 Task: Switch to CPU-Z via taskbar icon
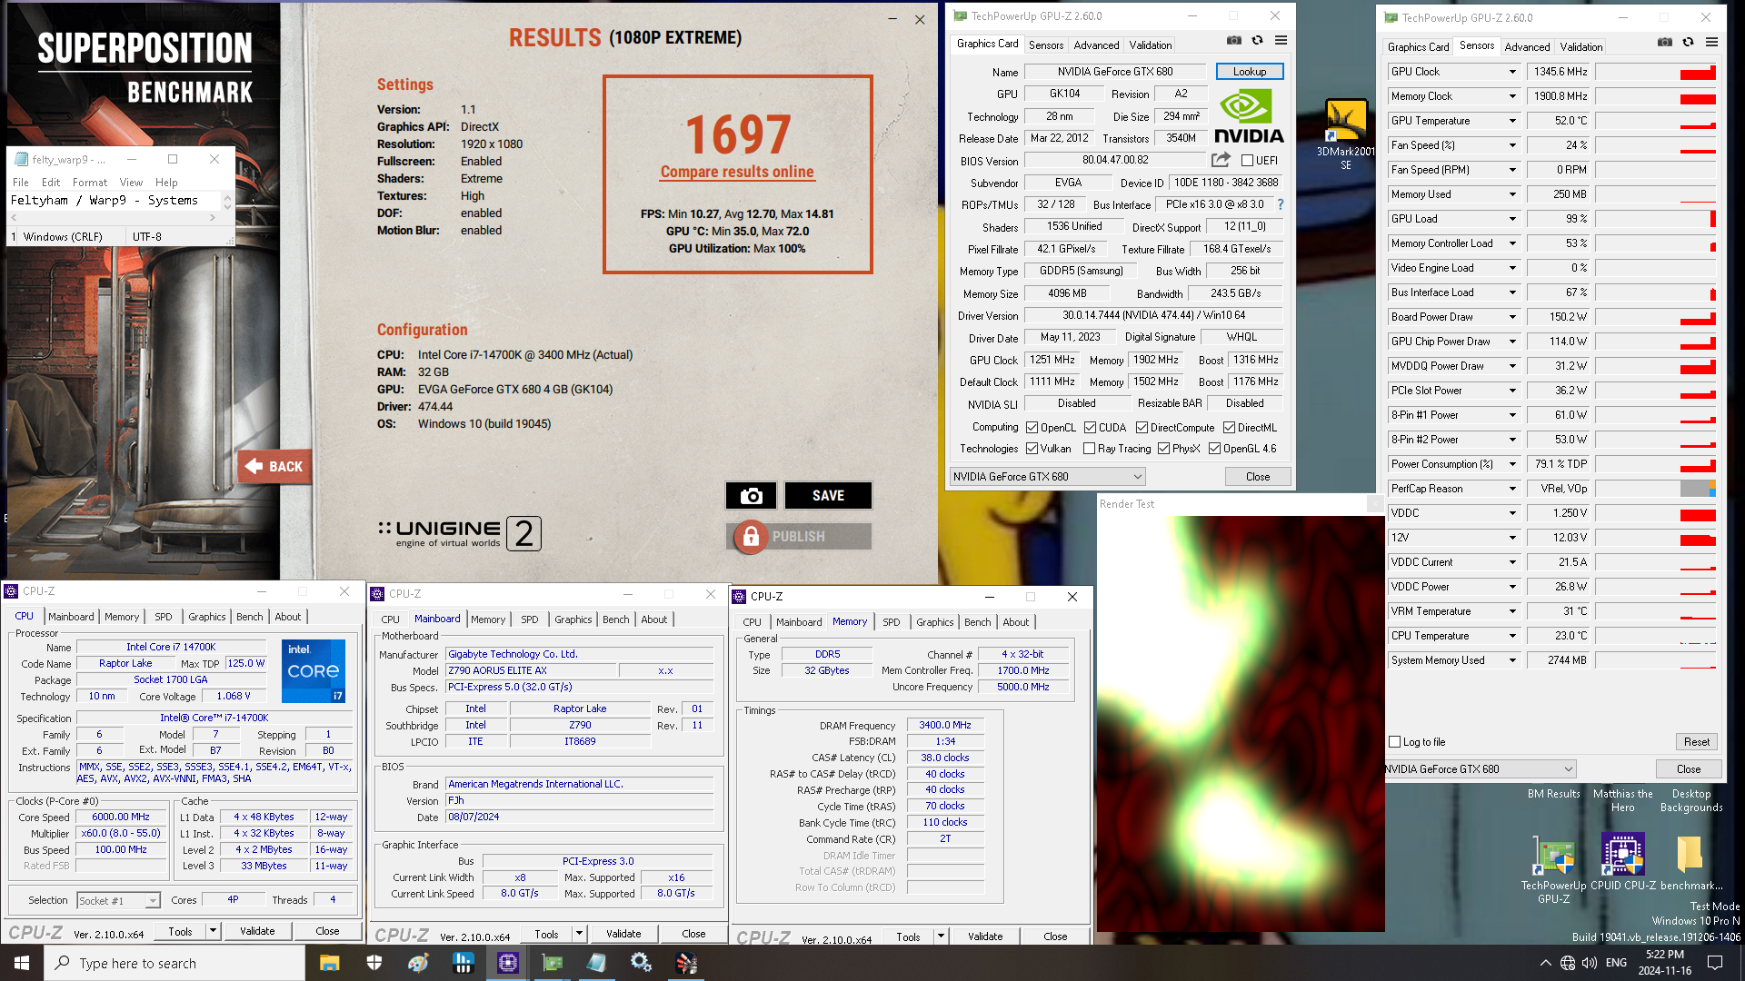507,963
